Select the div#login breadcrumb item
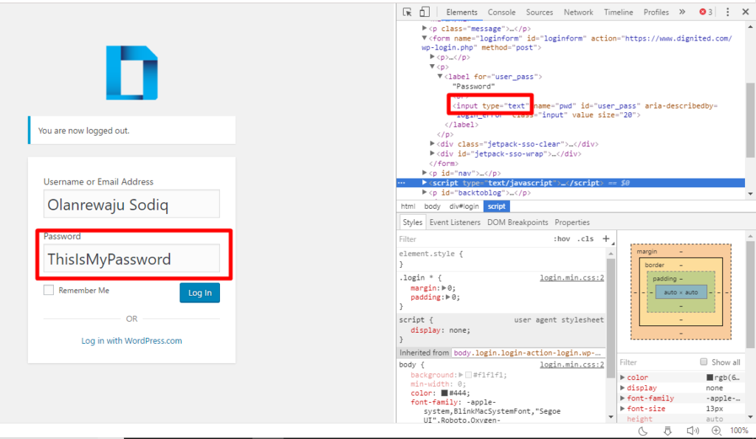 (464, 207)
